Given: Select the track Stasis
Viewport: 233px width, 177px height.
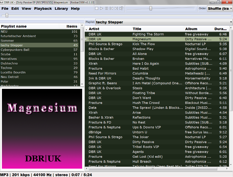Looking at the screenshot, I should click(x=157, y=88).
